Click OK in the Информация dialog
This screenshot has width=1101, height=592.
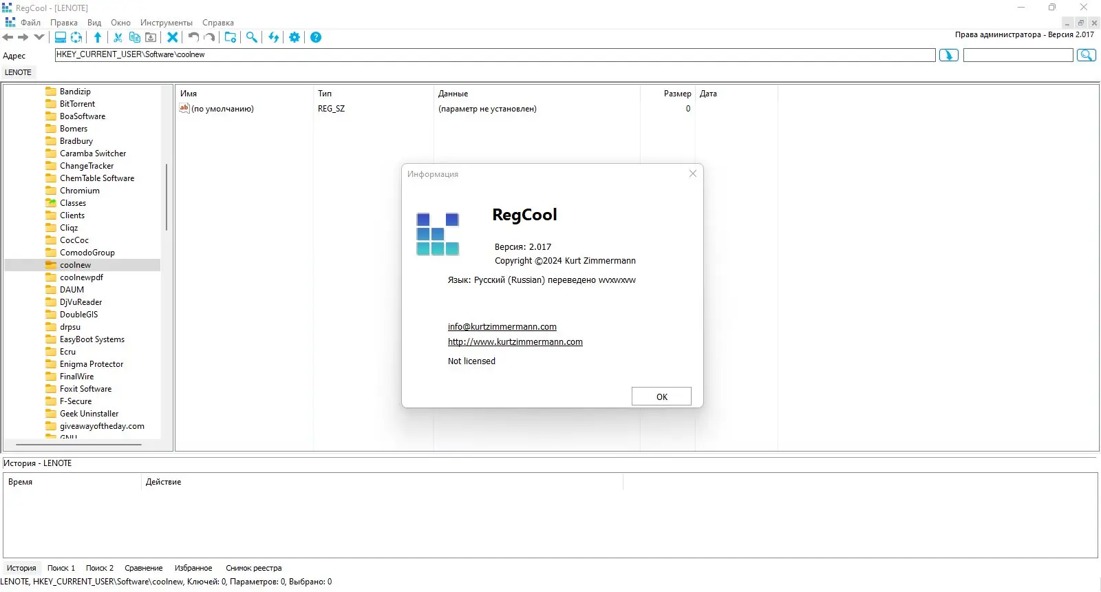pyautogui.click(x=662, y=397)
